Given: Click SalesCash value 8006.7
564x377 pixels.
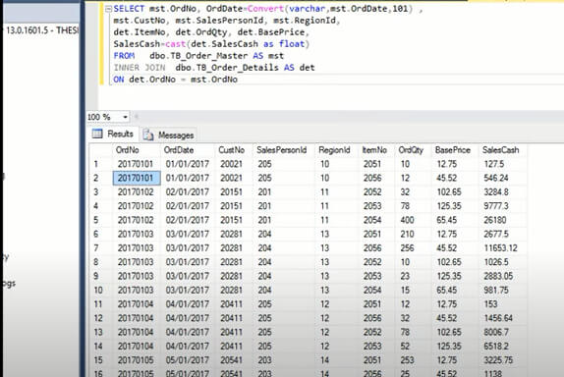Looking at the screenshot, I should (x=496, y=333).
